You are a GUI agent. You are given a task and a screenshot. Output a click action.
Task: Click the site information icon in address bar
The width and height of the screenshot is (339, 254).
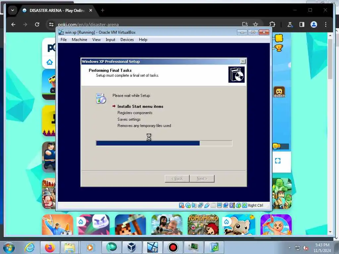(51, 24)
